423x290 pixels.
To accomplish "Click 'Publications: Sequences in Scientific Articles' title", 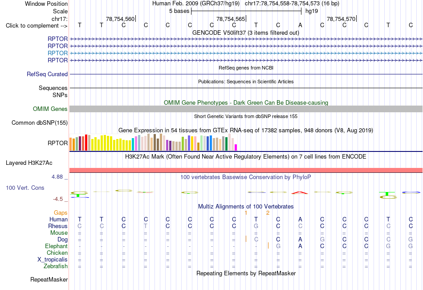I will click(x=246, y=82).
